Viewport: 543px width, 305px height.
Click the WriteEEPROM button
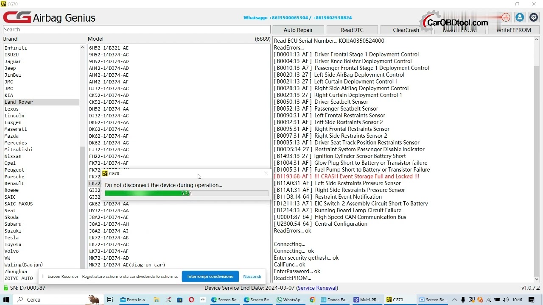pyautogui.click(x=514, y=30)
